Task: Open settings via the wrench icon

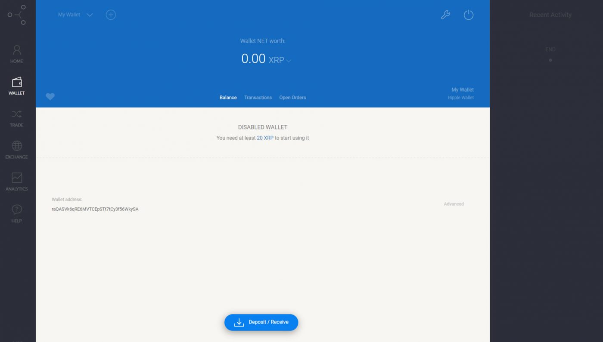Action: [x=445, y=15]
